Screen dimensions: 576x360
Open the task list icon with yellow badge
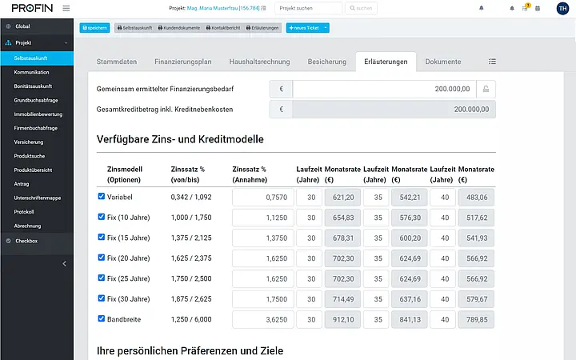point(526,8)
